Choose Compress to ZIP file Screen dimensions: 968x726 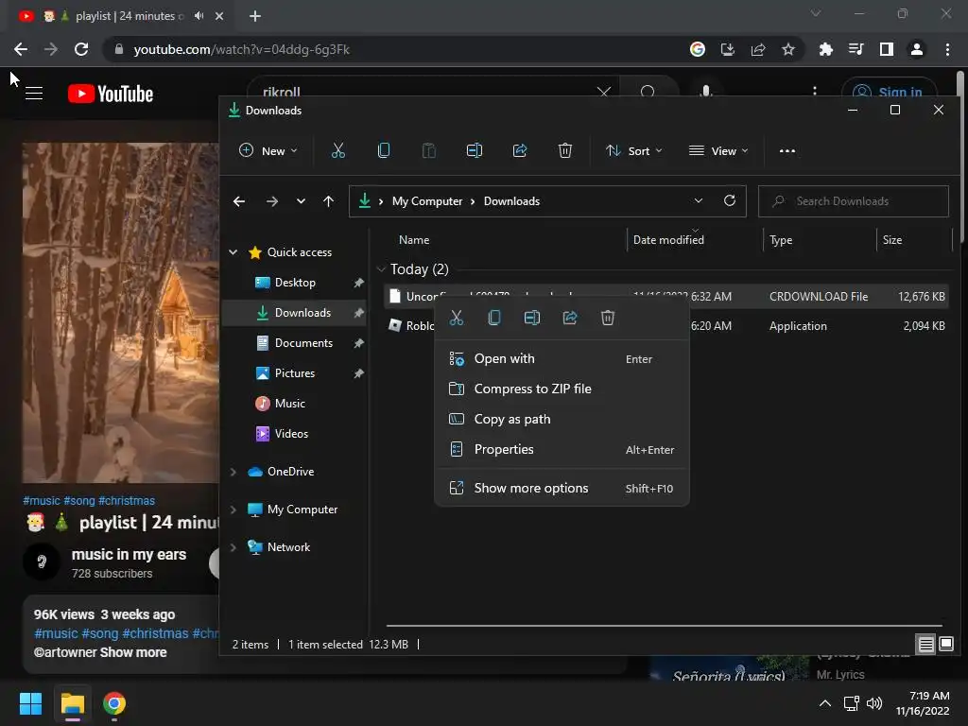(562, 389)
